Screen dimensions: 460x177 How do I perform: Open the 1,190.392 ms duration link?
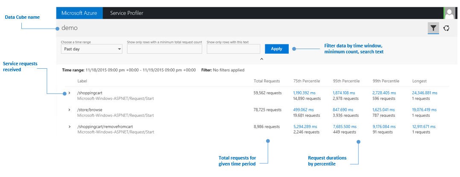click(305, 93)
